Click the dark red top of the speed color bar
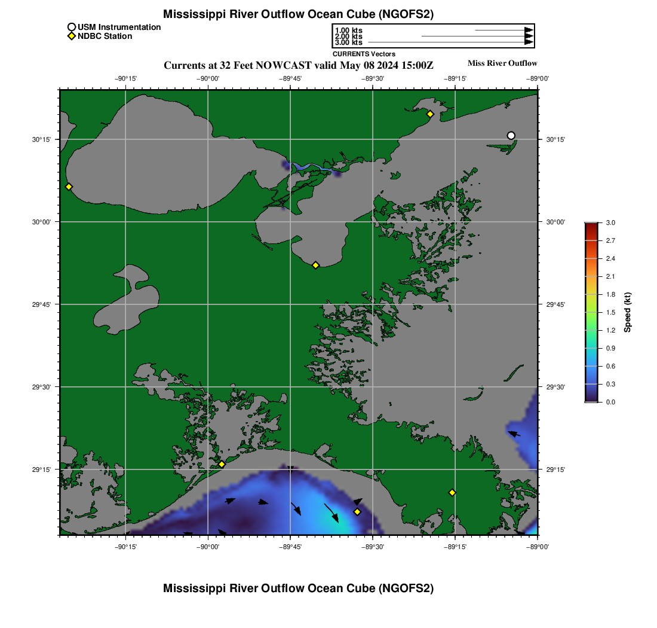 [x=591, y=225]
